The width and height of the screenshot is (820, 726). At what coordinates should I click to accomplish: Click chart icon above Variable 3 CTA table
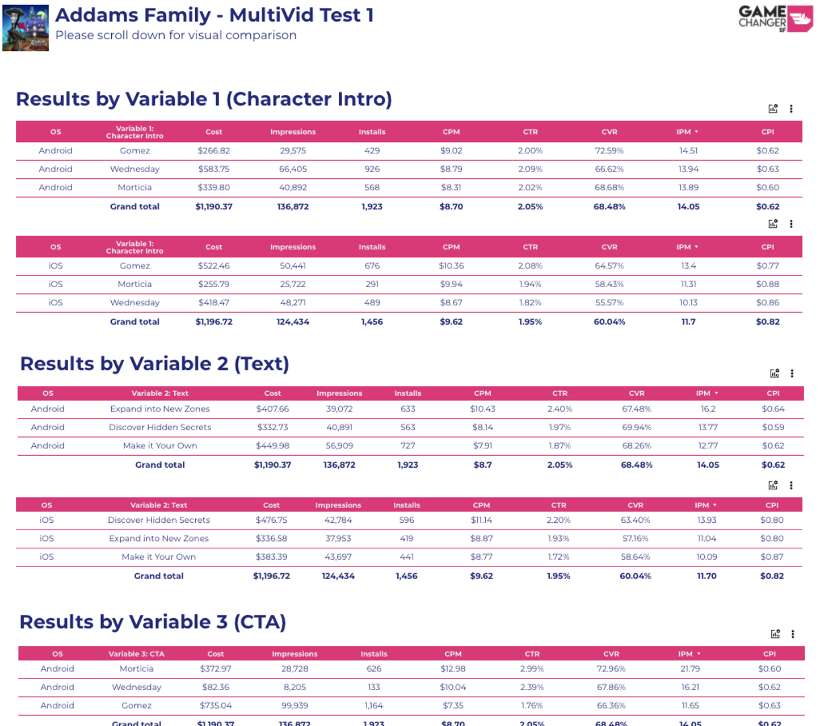[775, 633]
